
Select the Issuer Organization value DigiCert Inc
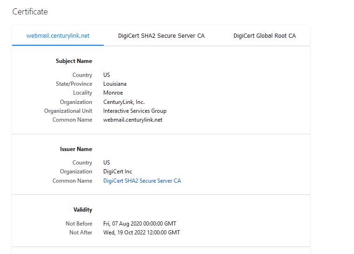point(118,172)
